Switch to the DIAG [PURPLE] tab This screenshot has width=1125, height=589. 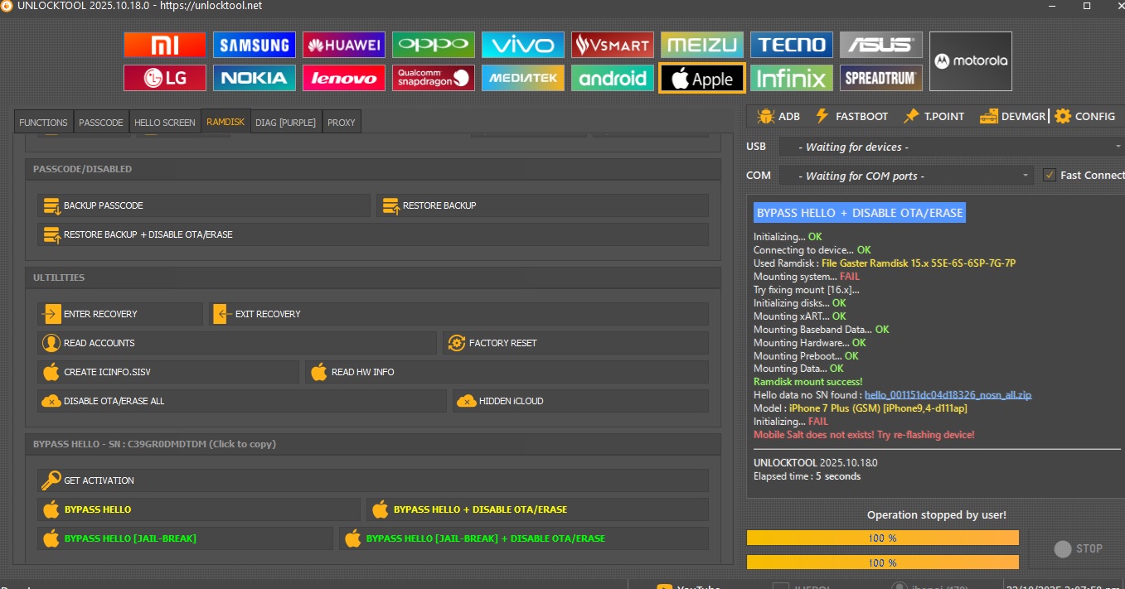pos(285,123)
